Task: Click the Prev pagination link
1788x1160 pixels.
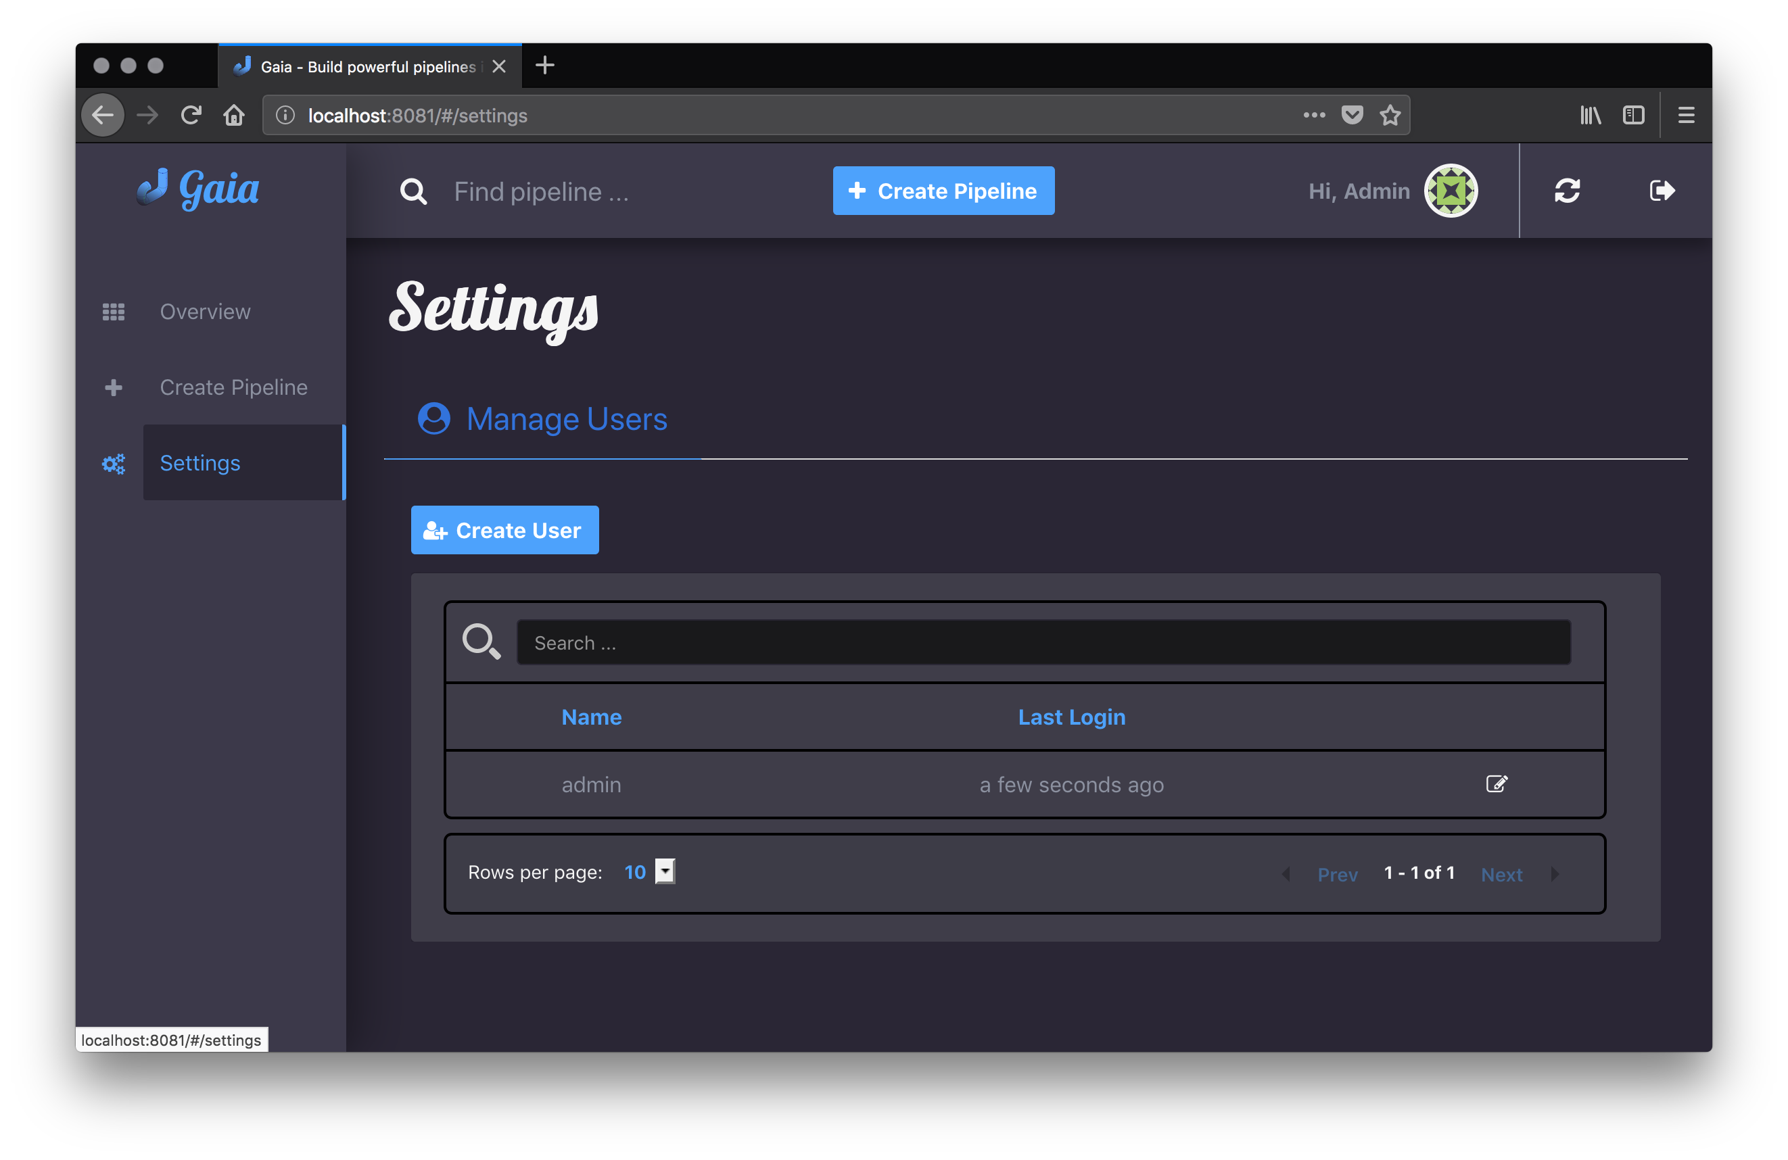Action: pos(1337,875)
